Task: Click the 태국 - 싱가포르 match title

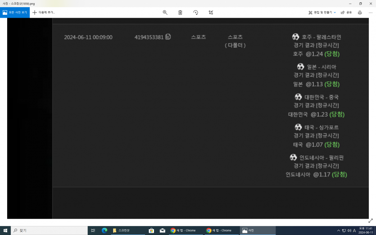Action: [322, 127]
